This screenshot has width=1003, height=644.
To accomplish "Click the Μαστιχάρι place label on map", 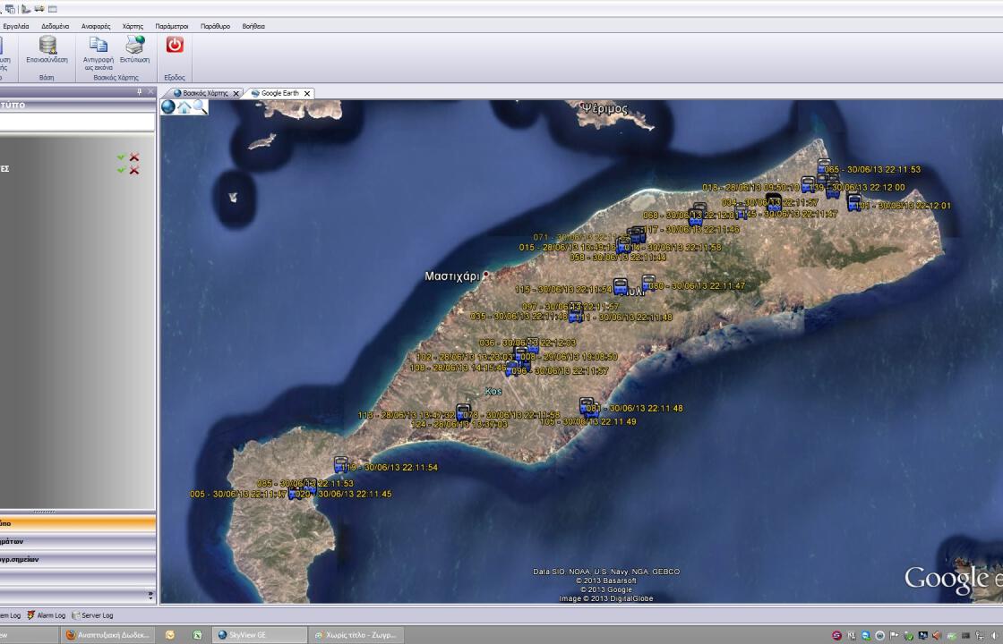I will pyautogui.click(x=451, y=276).
